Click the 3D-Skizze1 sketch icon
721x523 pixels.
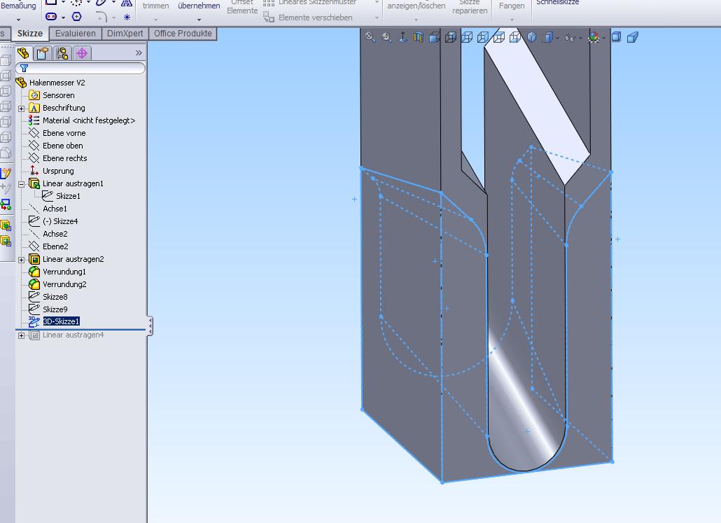[34, 321]
